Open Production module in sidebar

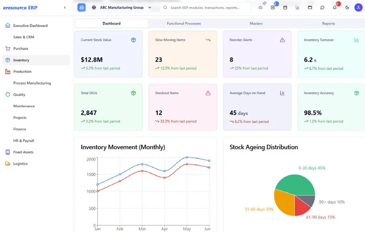(22, 72)
